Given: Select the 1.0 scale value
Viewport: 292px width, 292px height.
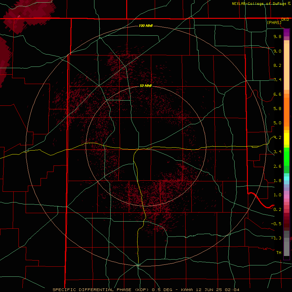Looking at the screenshot, I should [x=277, y=195].
